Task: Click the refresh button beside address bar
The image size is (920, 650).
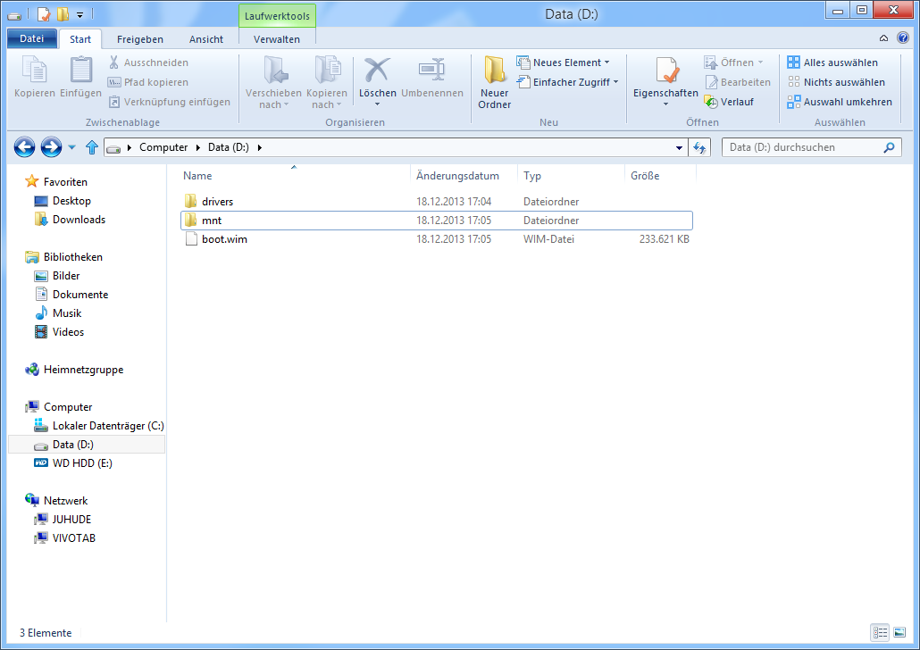Action: click(x=699, y=148)
